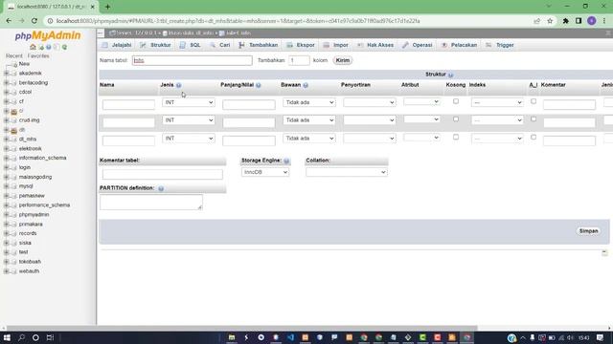Click the taskbar search icon

[x=21, y=337]
